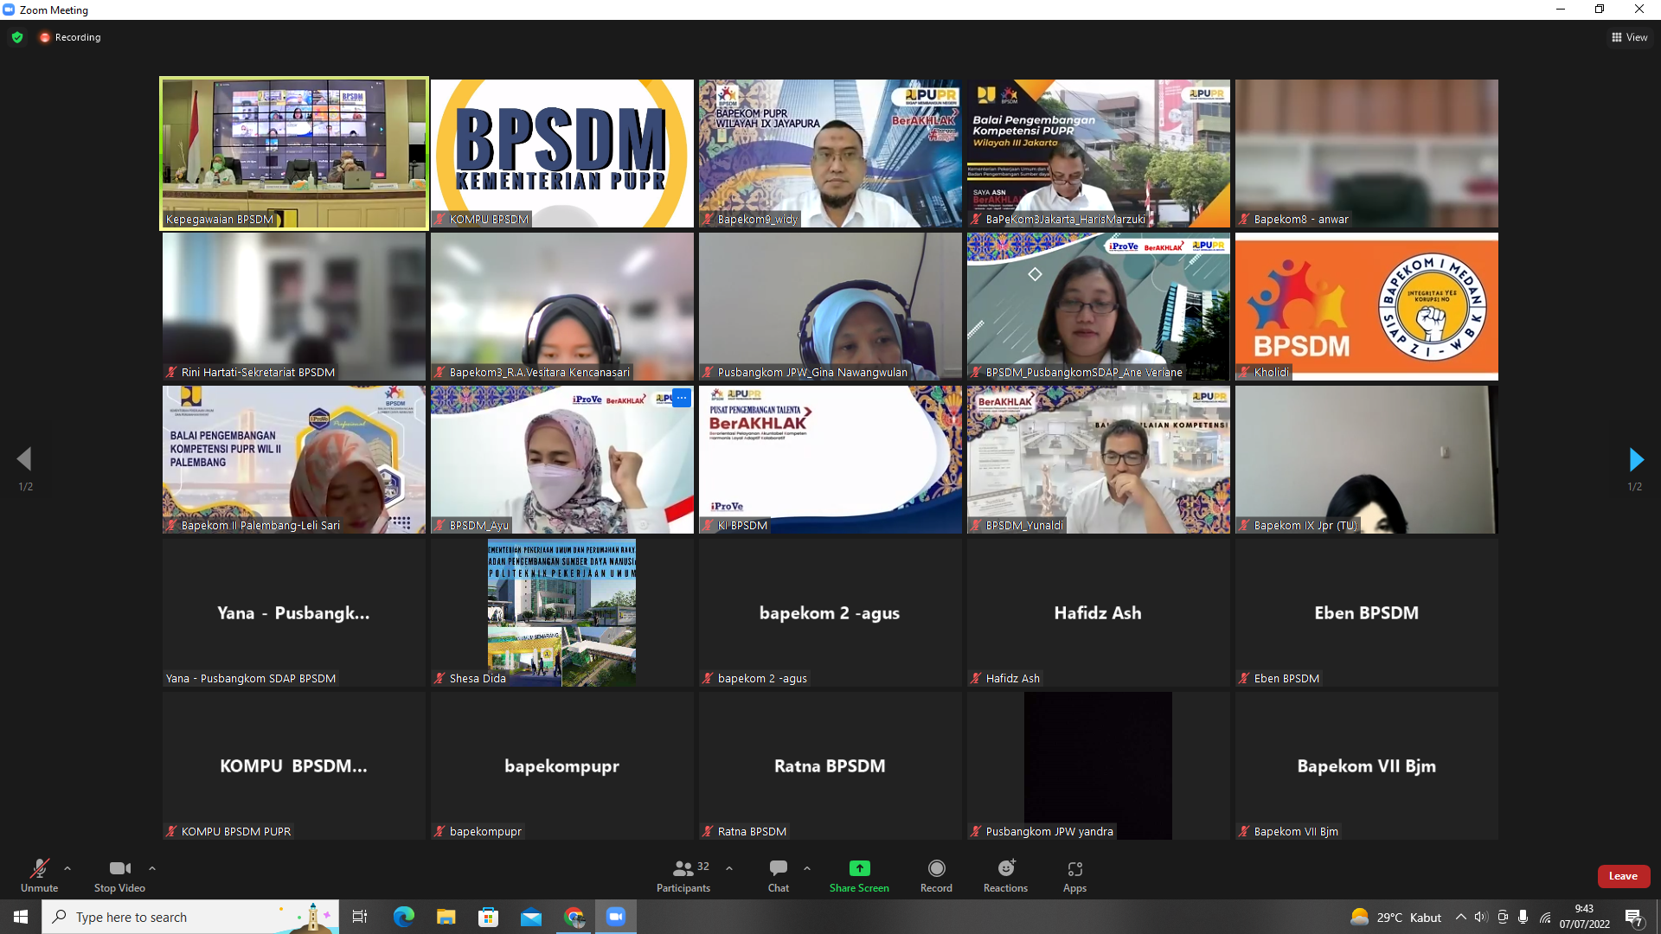
Task: Select the BPSDM_Yunaldi video tile
Action: coord(1099,459)
